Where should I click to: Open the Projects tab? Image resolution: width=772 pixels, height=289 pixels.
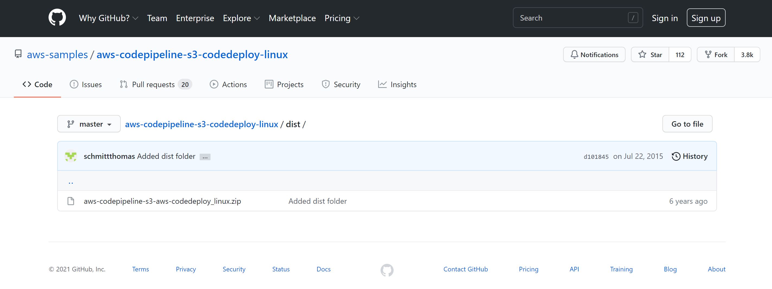pos(284,85)
